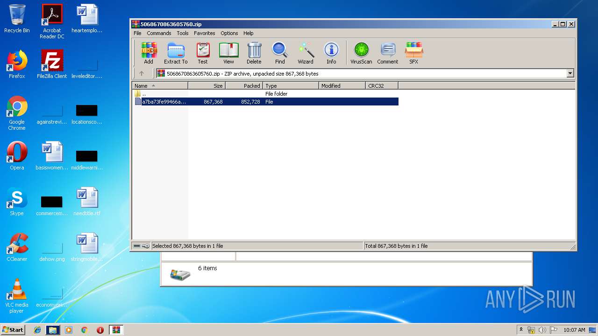This screenshot has height=336, width=598.
Task: Click the Google Chrome desktop icon
Action: pos(17,113)
